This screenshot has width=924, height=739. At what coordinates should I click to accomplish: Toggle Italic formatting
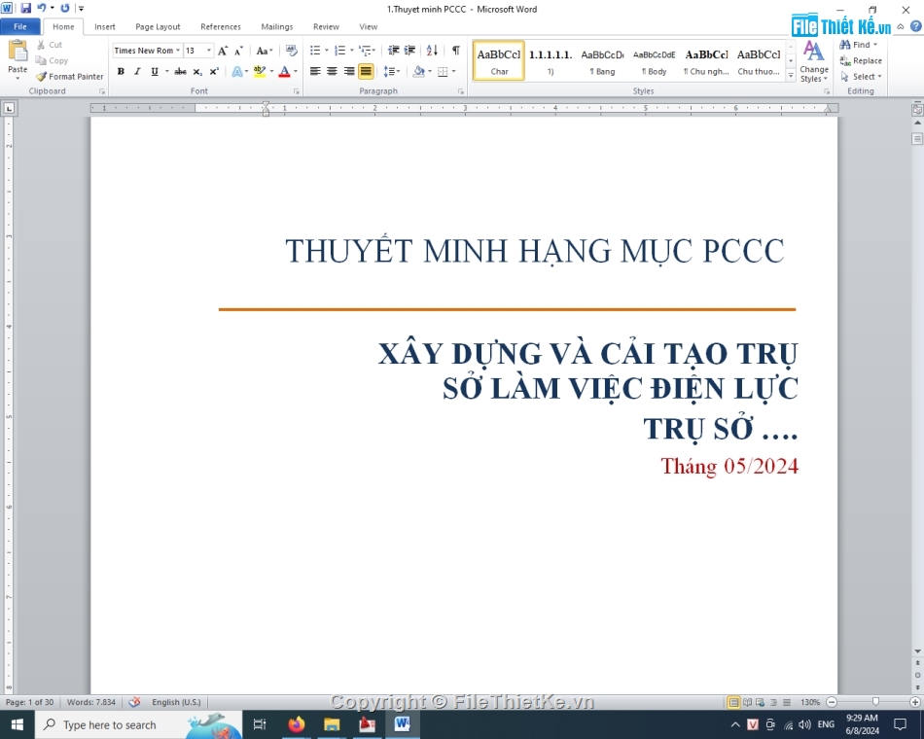(137, 71)
